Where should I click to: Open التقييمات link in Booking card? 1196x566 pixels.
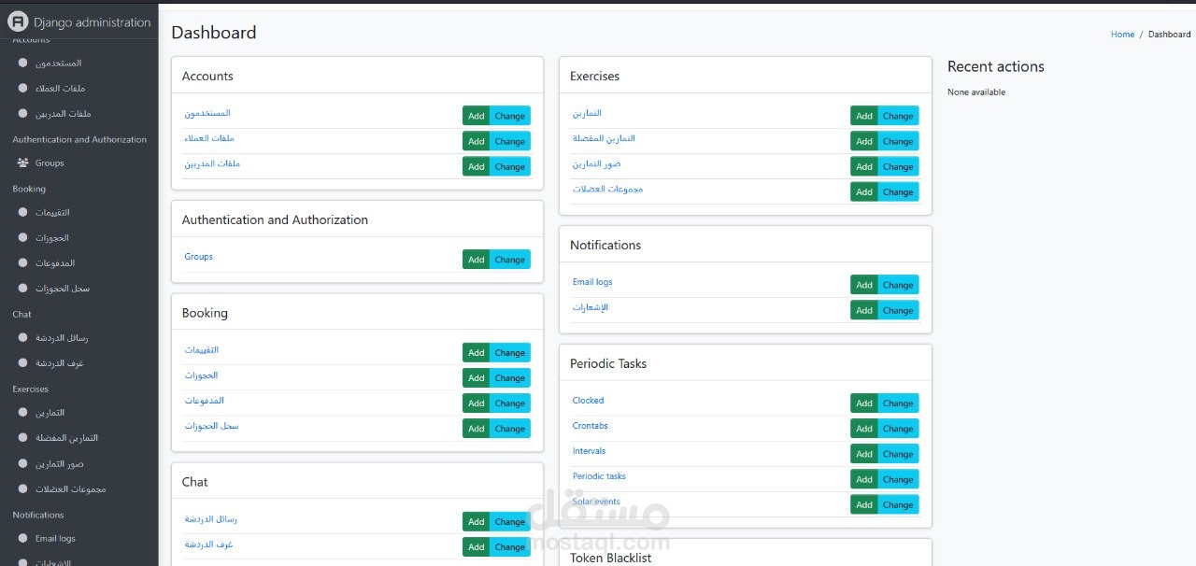pyautogui.click(x=201, y=350)
